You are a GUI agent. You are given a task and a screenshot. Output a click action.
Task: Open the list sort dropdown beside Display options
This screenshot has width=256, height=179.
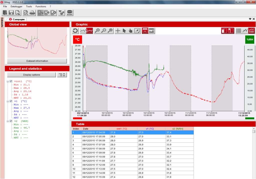click(x=62, y=75)
